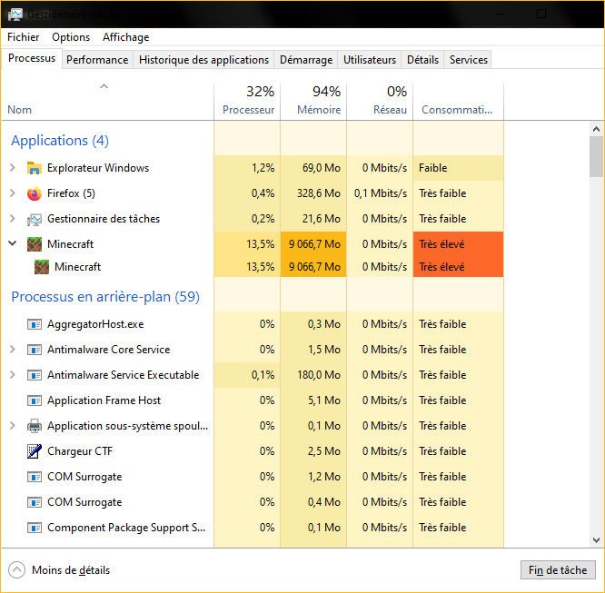Expand the Explorateur Windows process group
The image size is (605, 593).
pyautogui.click(x=13, y=168)
